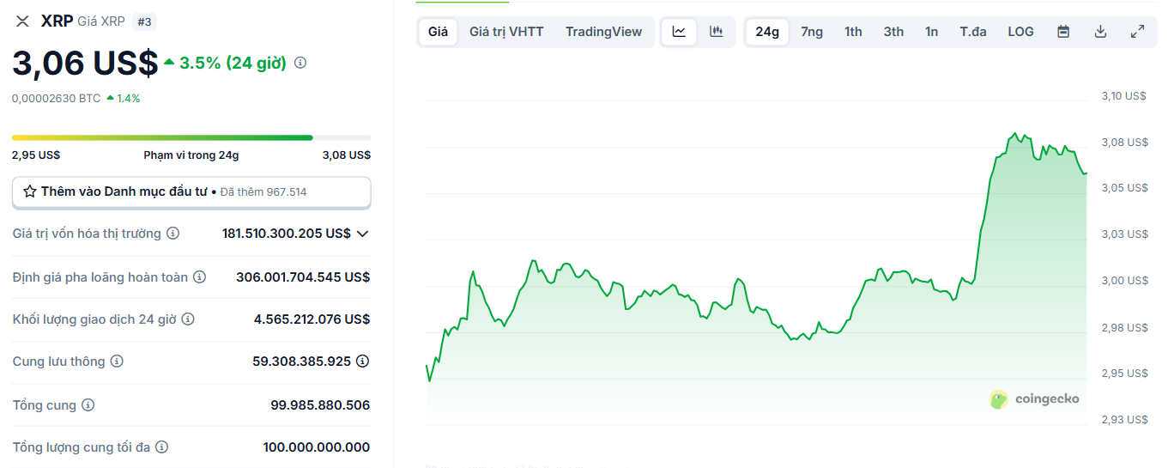The height and width of the screenshot is (468, 1168).
Task: Click the star icon in Thêm vào Danh mục đầu tư
Action: click(x=30, y=191)
